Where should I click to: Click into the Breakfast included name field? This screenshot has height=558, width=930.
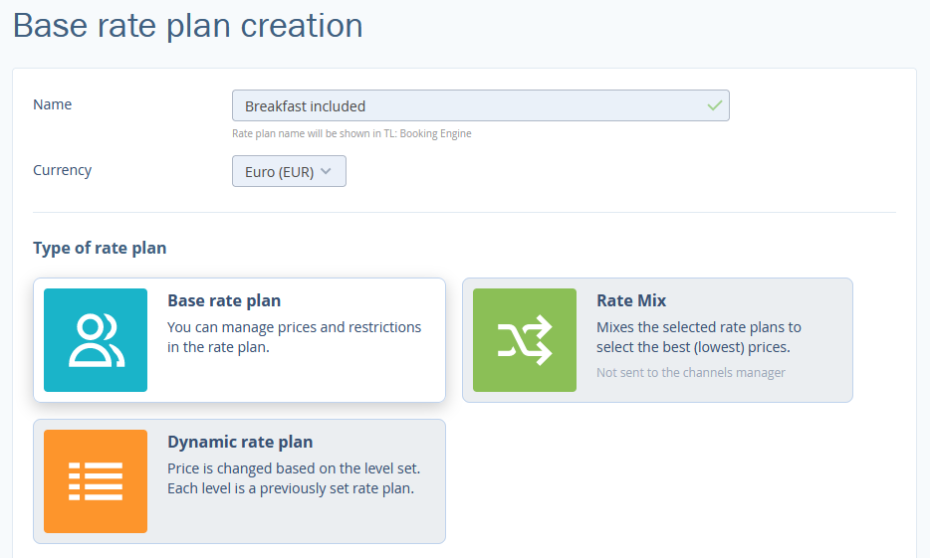click(x=480, y=105)
